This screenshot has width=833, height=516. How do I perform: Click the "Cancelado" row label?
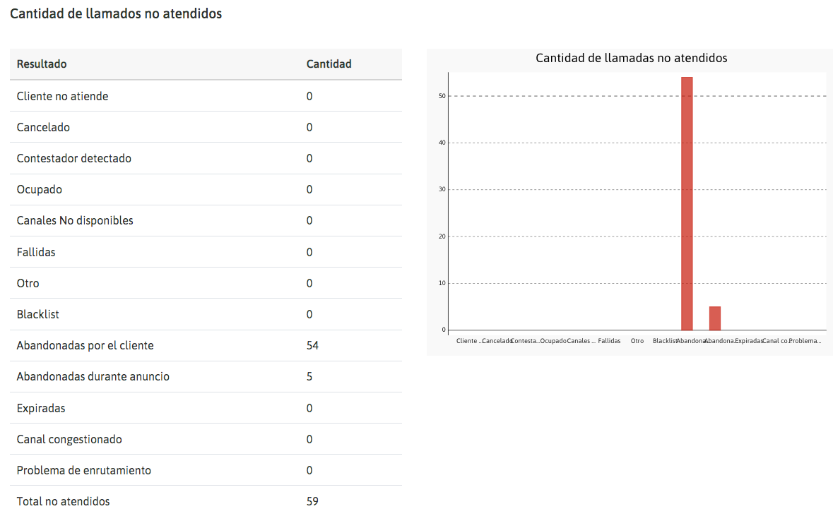[x=43, y=127]
